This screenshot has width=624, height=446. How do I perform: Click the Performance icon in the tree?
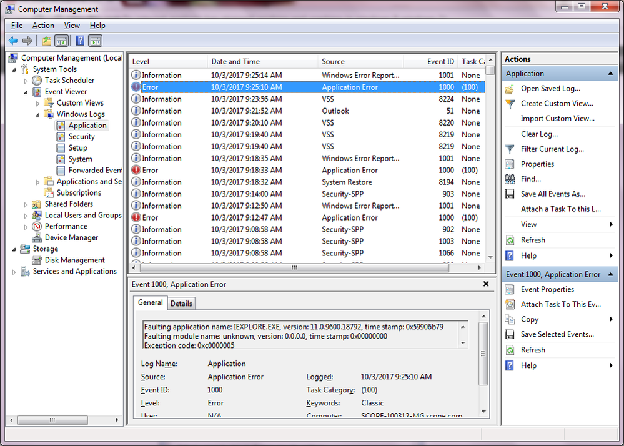point(37,226)
